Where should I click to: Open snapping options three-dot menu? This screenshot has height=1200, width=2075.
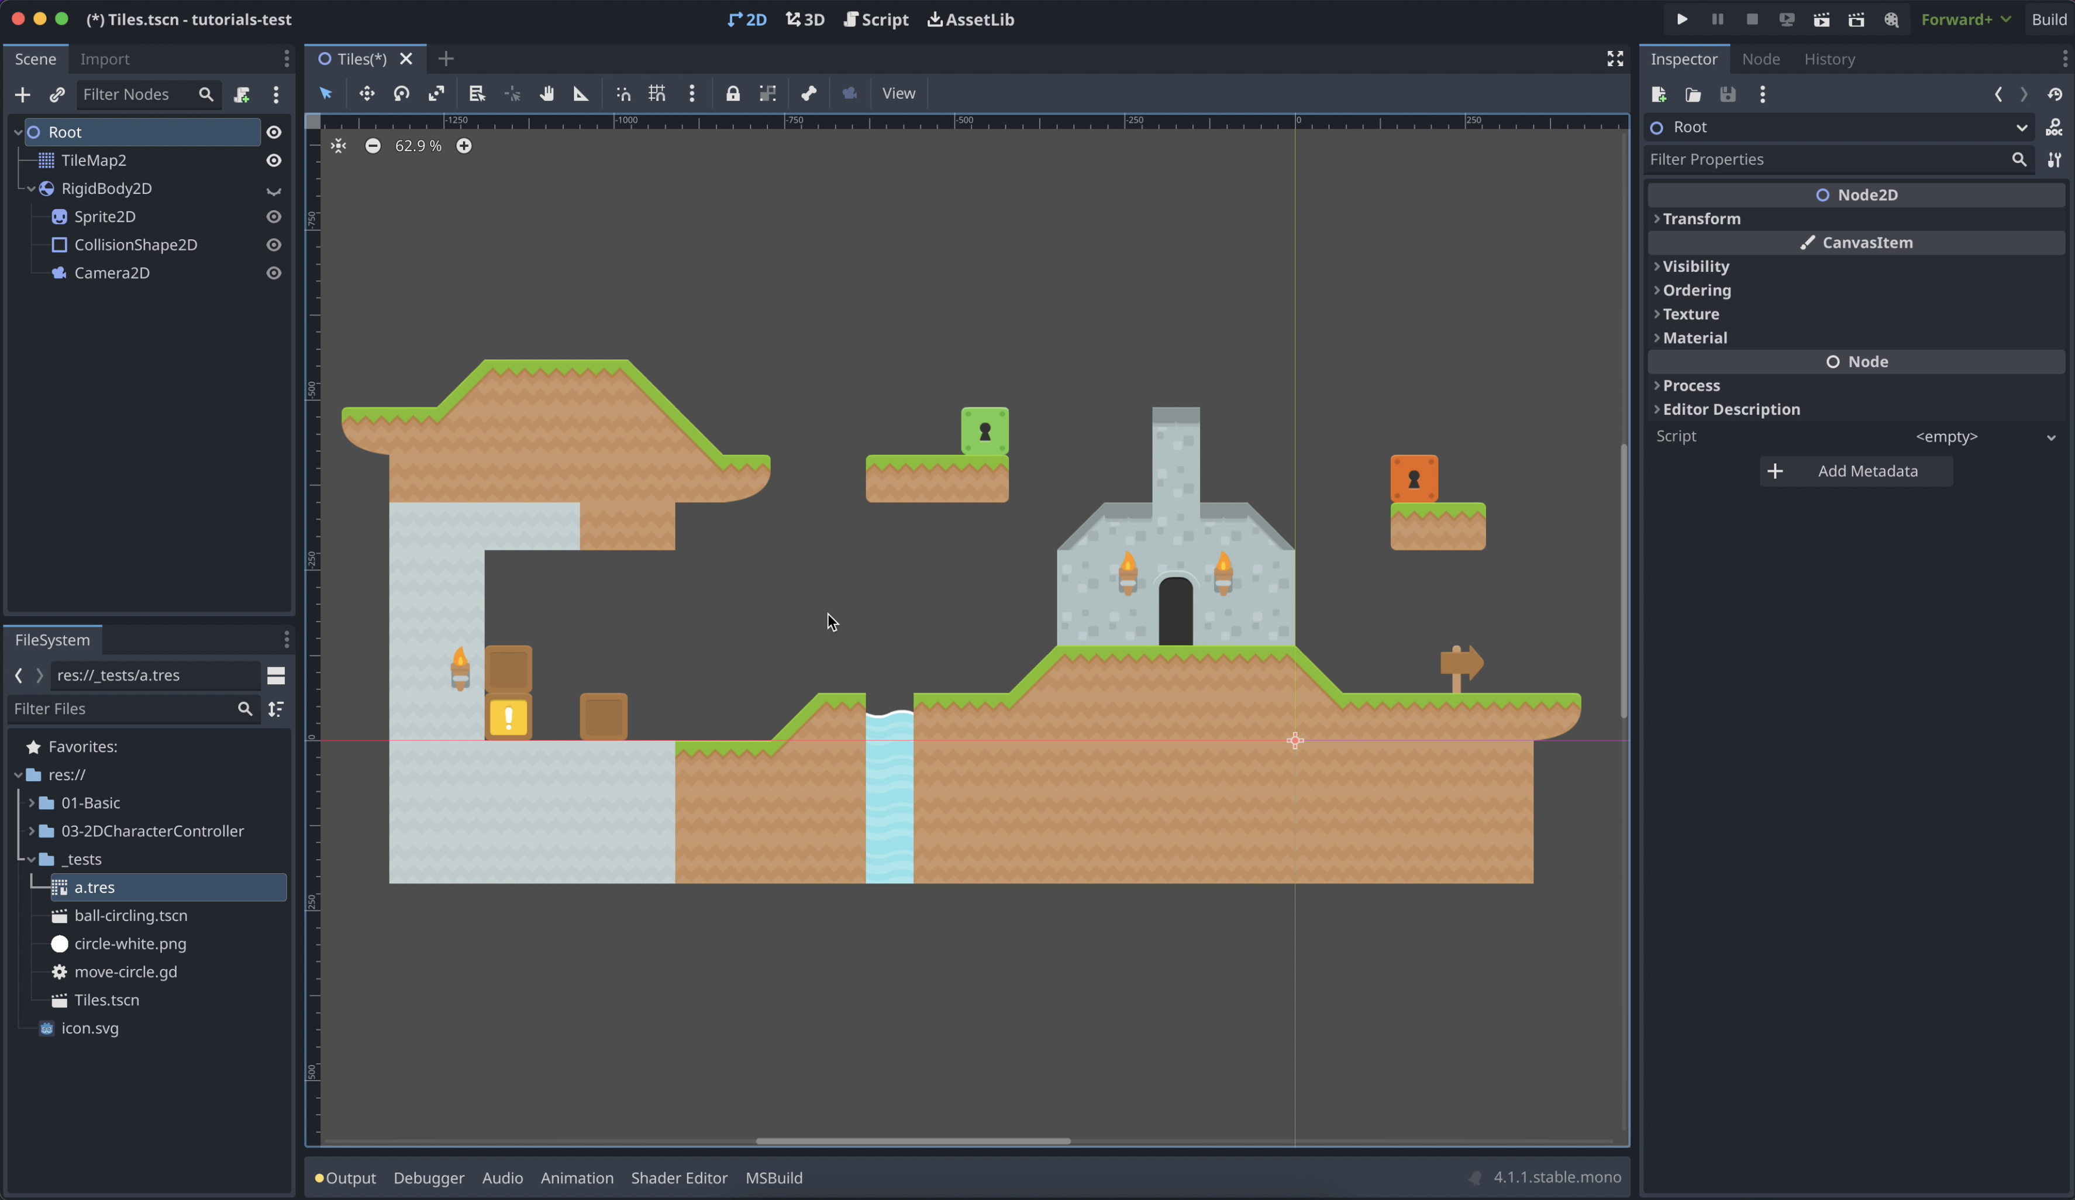click(x=692, y=94)
